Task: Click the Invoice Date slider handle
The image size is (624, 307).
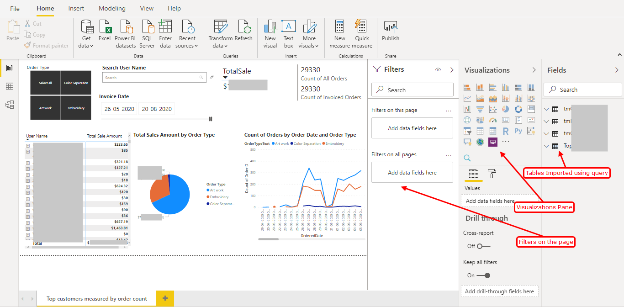Action: click(211, 119)
